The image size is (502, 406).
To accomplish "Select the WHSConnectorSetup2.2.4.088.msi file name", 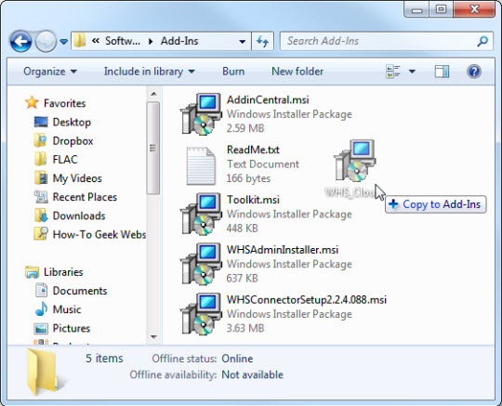I will (307, 300).
